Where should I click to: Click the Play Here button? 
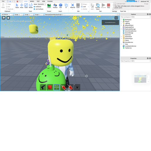click(x=92, y=6)
